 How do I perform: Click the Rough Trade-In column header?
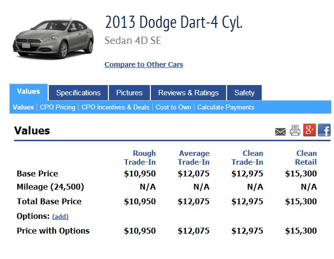(140, 157)
